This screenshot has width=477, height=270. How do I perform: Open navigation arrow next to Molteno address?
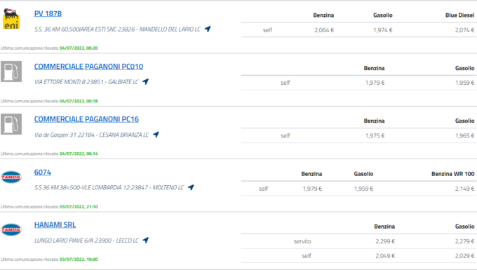pyautogui.click(x=191, y=187)
